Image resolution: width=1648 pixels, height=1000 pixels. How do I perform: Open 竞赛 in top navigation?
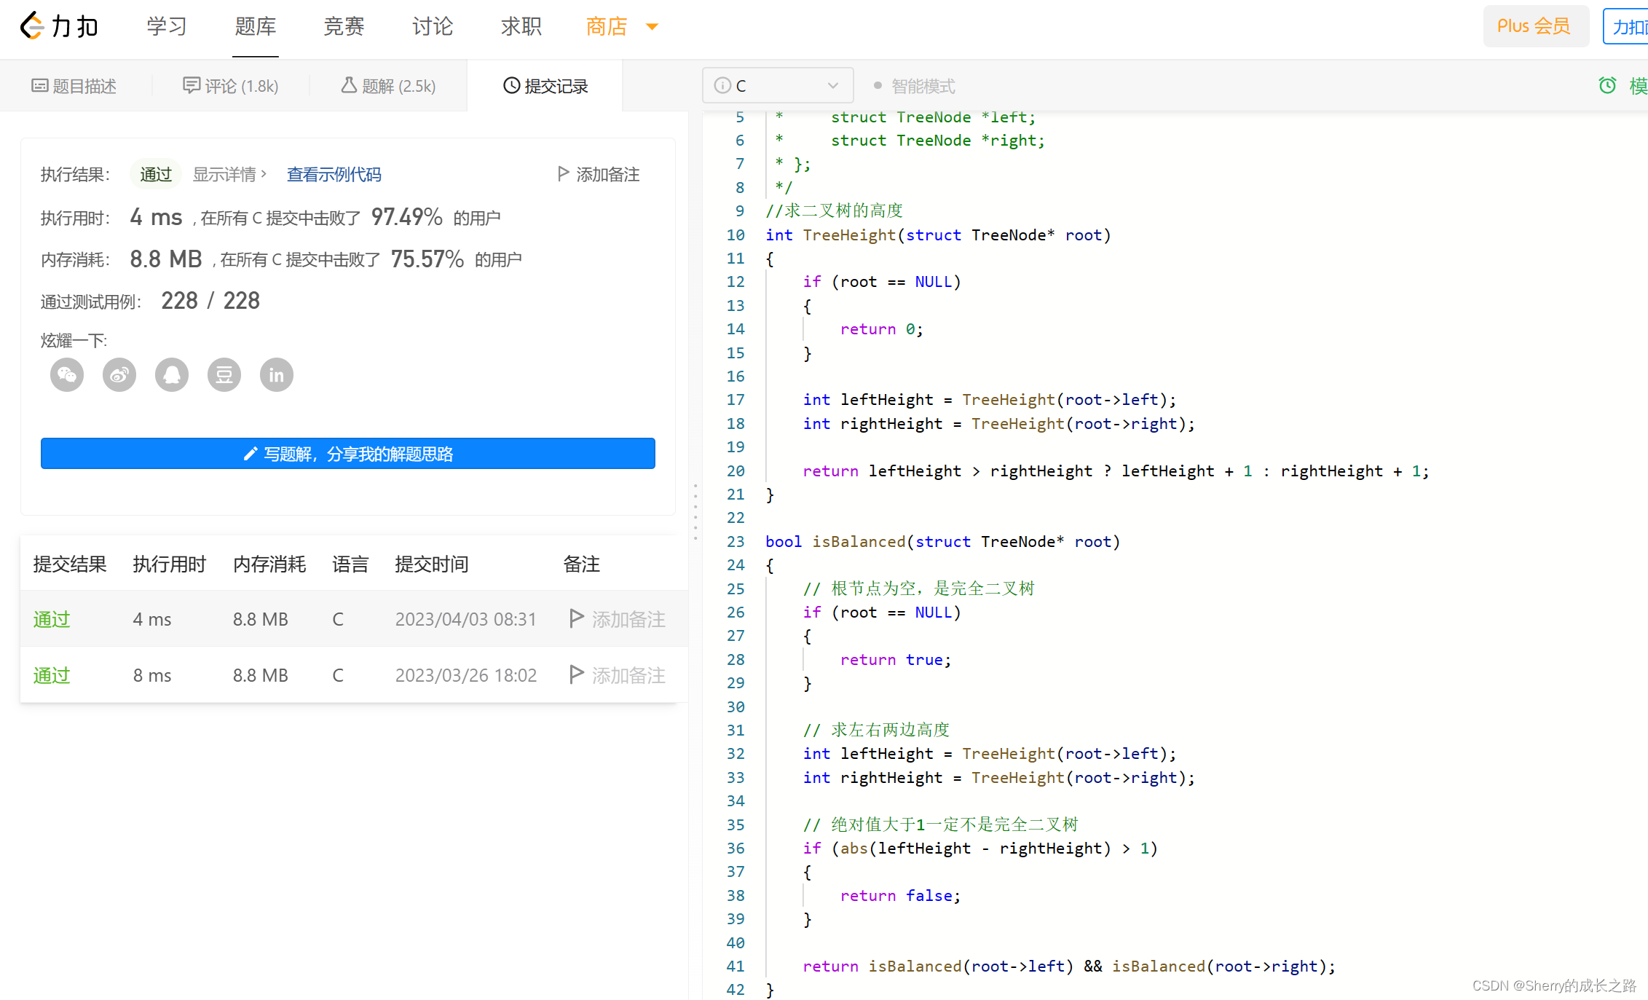click(344, 27)
